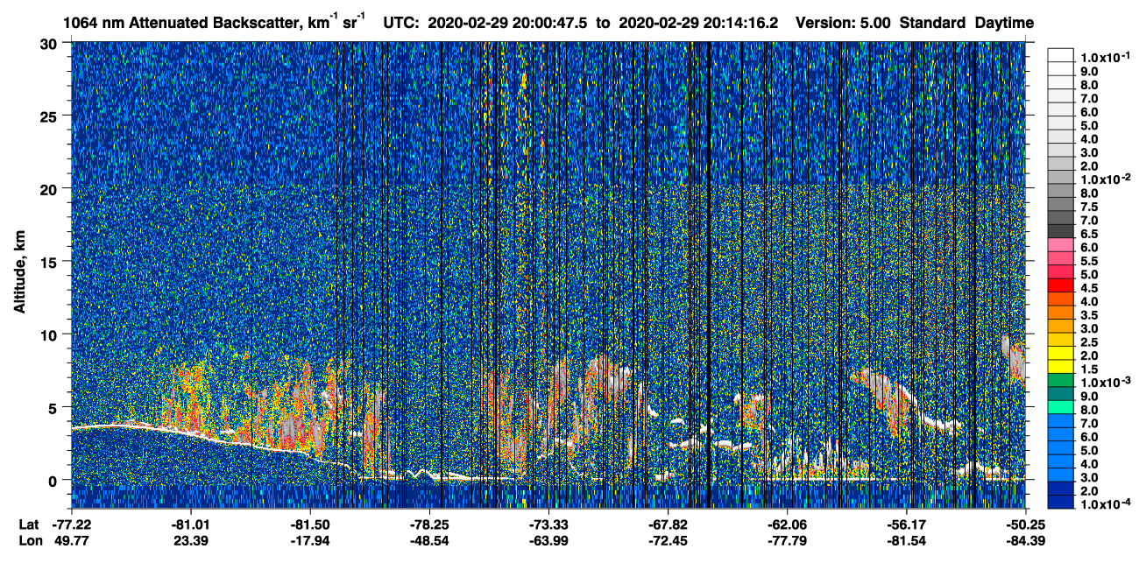Click longitude value '49.77'
Screen dimensions: 1139x584
(72, 540)
